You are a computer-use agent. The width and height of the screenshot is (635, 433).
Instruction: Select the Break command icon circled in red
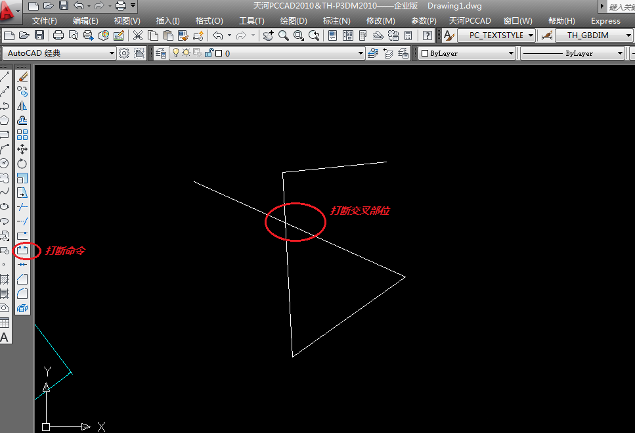[22, 250]
